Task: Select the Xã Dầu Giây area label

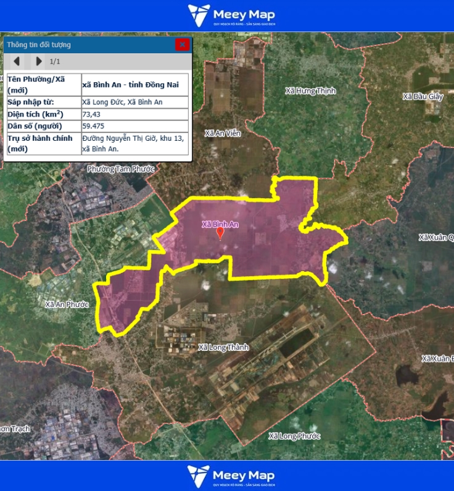Action: click(x=423, y=96)
